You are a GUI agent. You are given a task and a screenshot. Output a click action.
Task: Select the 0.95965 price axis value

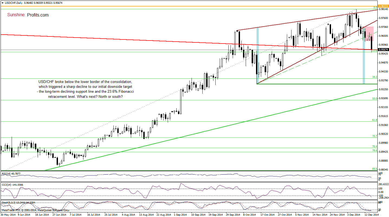click(383, 45)
